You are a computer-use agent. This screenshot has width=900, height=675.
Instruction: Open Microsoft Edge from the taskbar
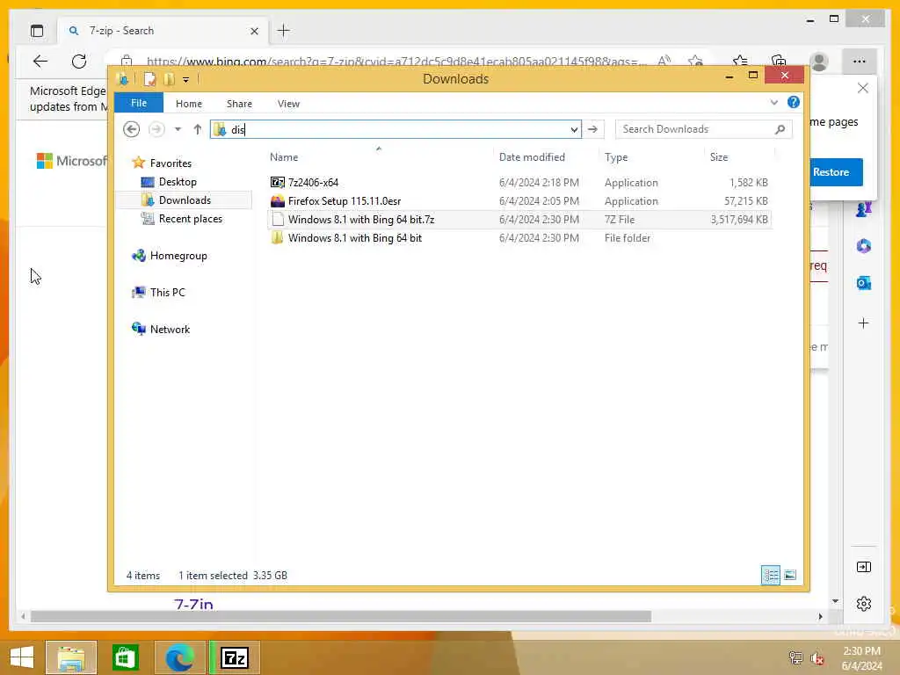tap(179, 657)
